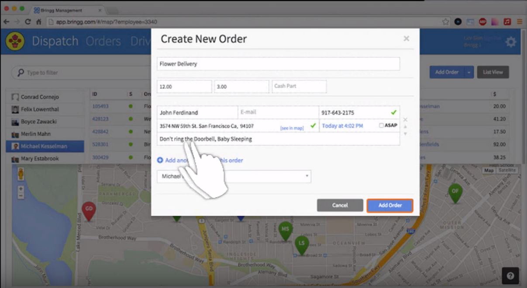Open the see in map link
This screenshot has width=527, height=288.
point(292,128)
